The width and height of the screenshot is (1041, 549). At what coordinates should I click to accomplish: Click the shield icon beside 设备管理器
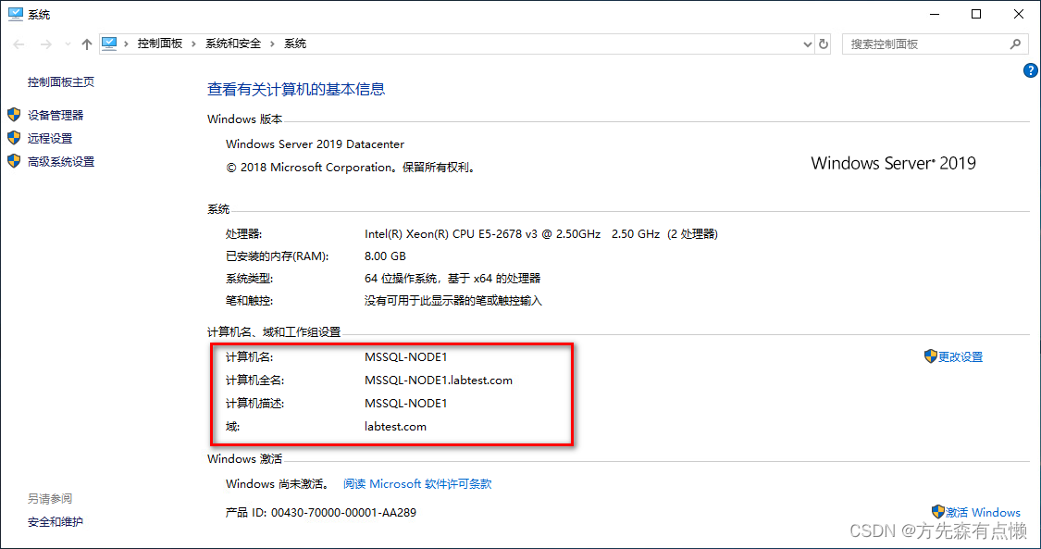[x=14, y=115]
